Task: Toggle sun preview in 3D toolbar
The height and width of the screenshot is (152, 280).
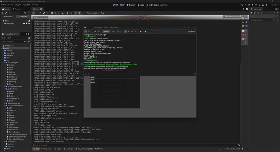Action: pyautogui.click(x=76, y=13)
